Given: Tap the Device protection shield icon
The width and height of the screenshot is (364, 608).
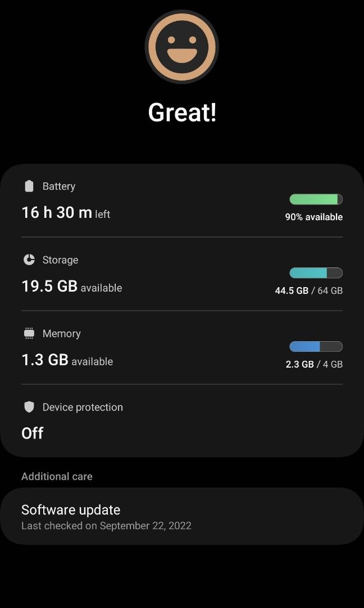Looking at the screenshot, I should point(29,407).
